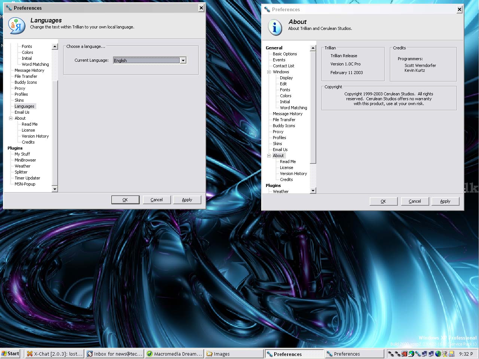
Task: Click the red tray icon next to the envelope
Action: click(x=405, y=353)
